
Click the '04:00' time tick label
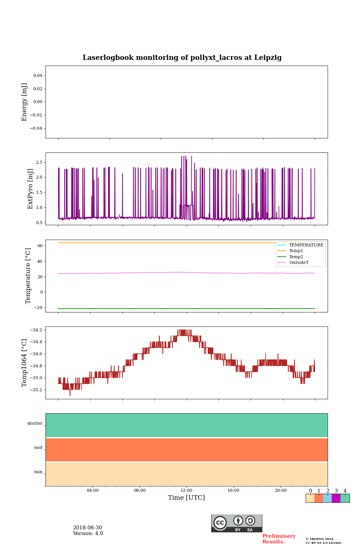click(x=93, y=490)
